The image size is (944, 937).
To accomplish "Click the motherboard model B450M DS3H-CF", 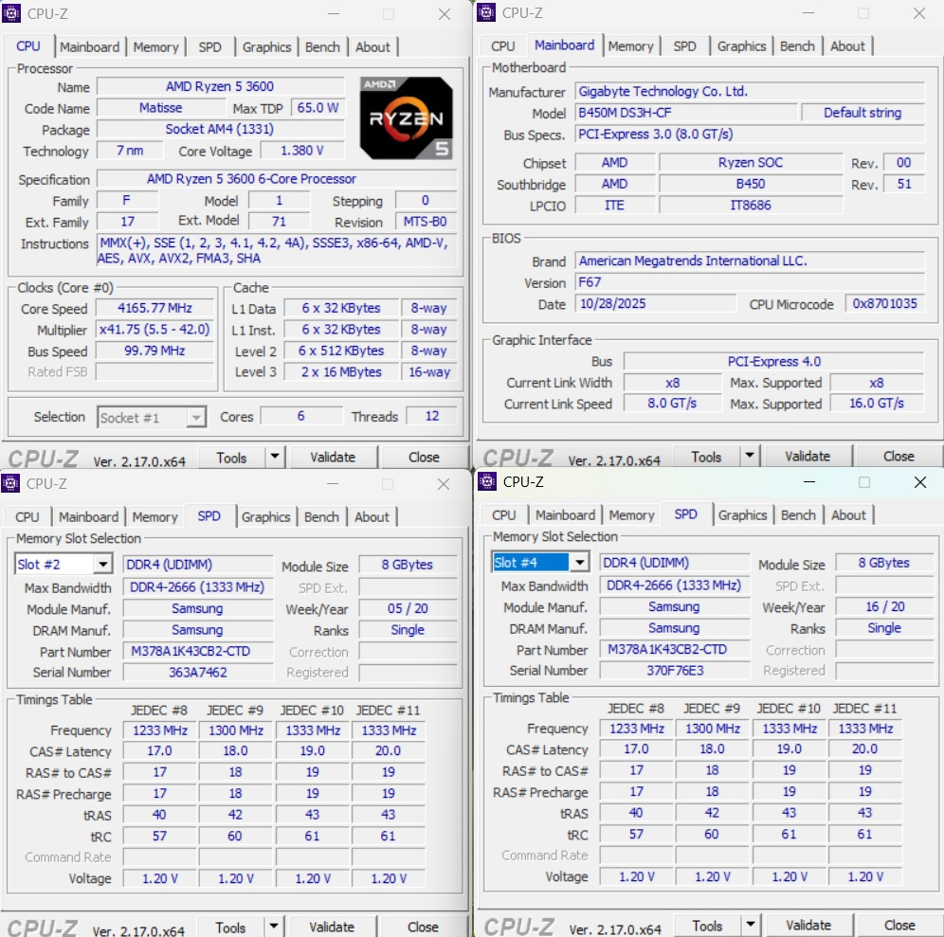I will [686, 113].
